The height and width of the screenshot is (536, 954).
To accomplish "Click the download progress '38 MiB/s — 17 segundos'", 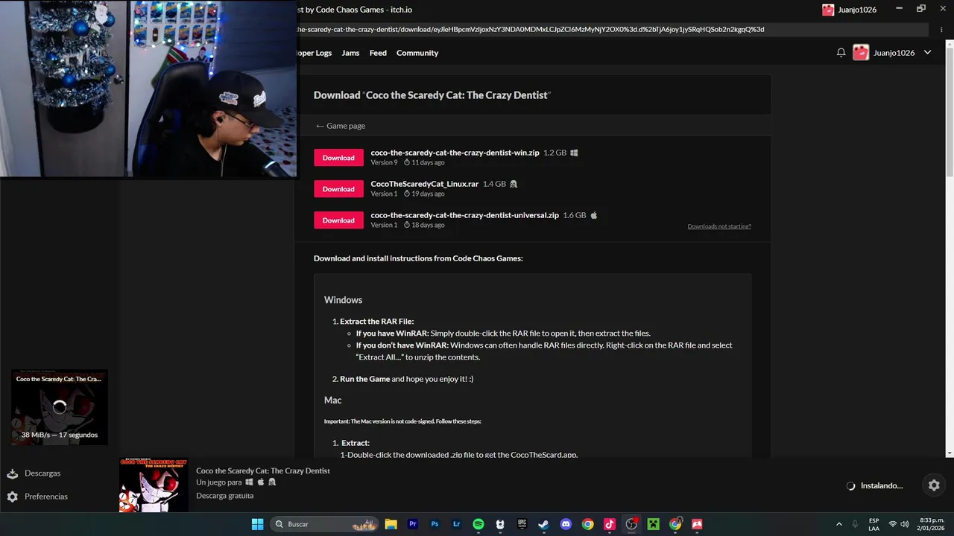I will [x=60, y=435].
